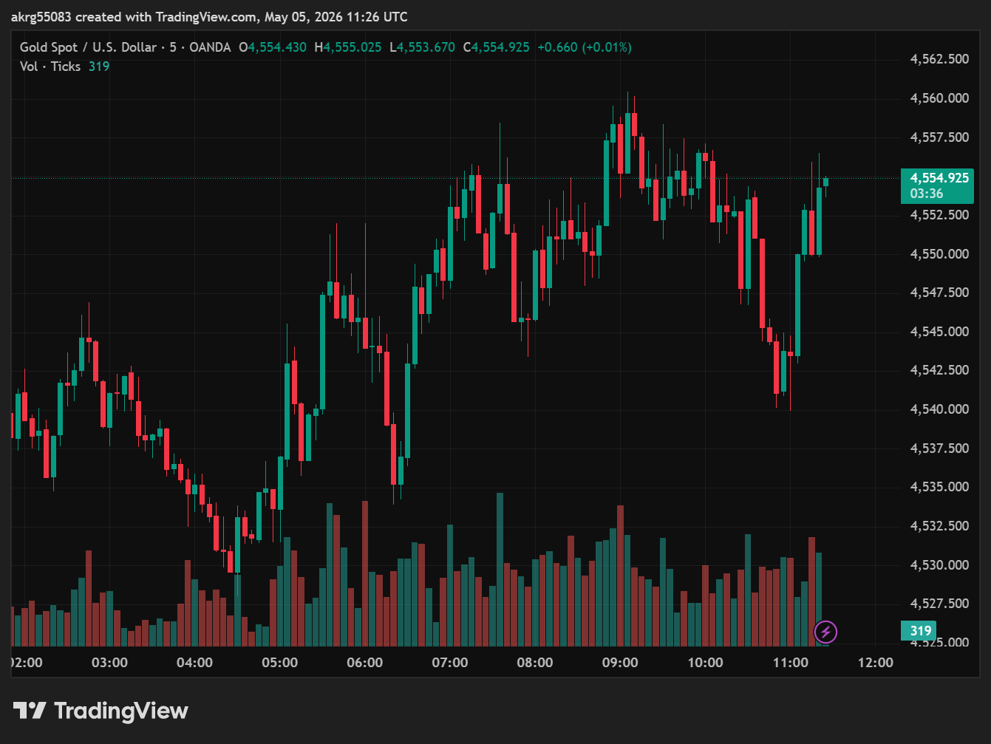The width and height of the screenshot is (991, 744).
Task: Click the 04:00 time axis label
Action: coord(194,663)
